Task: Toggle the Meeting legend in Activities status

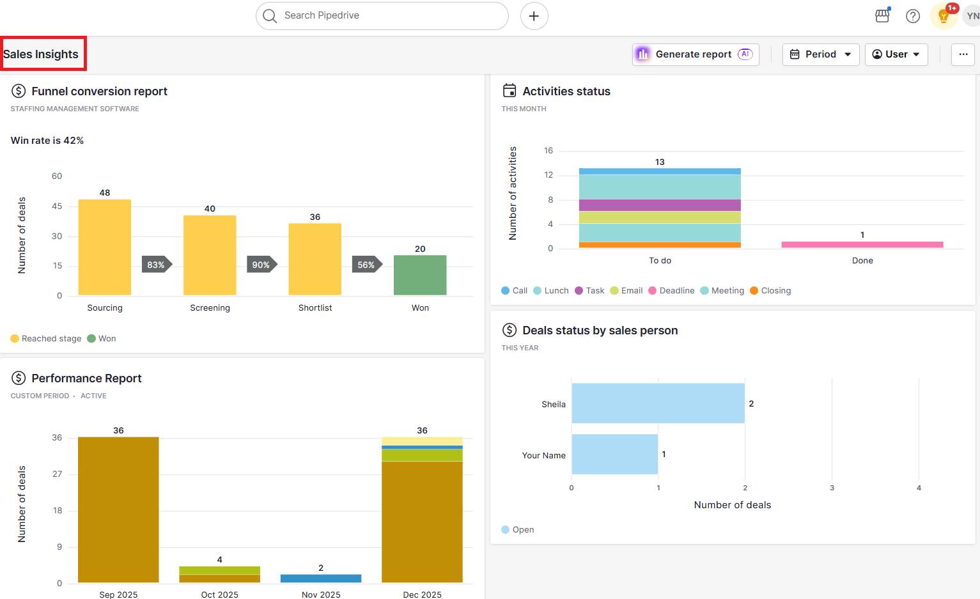Action: point(722,290)
